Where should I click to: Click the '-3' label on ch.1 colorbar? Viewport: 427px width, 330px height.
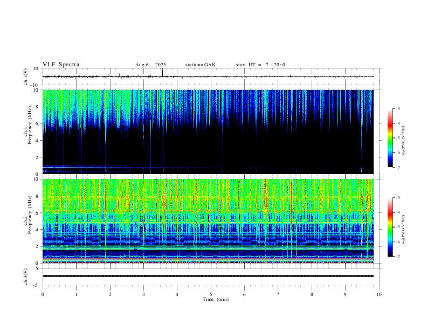click(397, 108)
